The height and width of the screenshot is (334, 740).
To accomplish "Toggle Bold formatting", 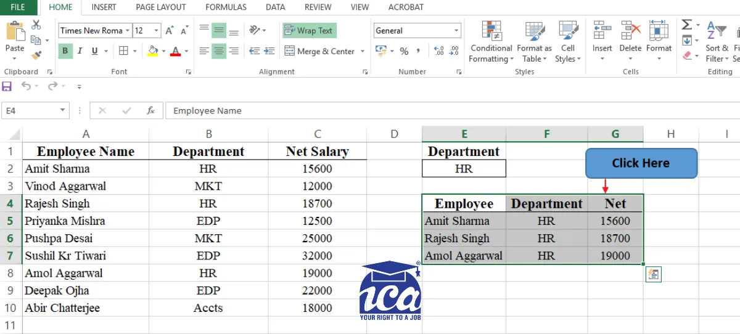I will coord(65,51).
